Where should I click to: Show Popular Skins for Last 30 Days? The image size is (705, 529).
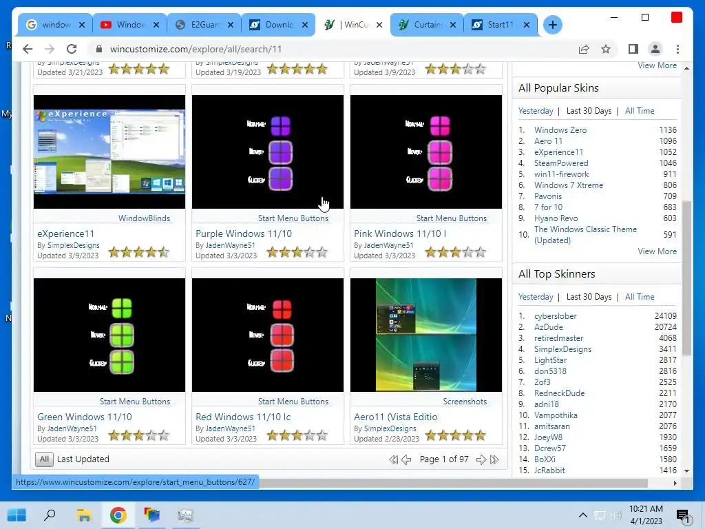589,111
